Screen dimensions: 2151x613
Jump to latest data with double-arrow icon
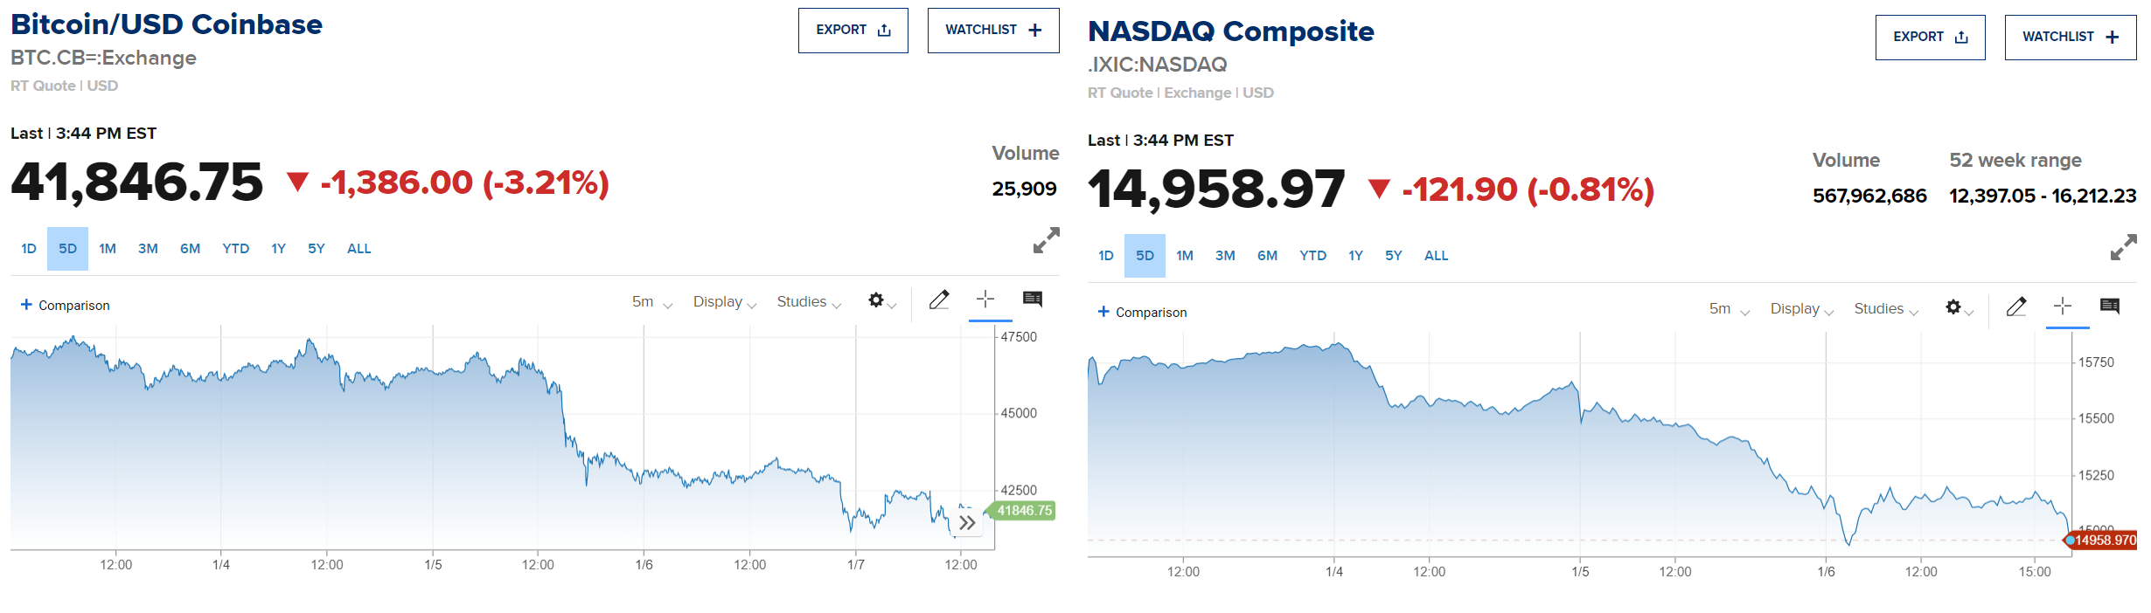(967, 523)
